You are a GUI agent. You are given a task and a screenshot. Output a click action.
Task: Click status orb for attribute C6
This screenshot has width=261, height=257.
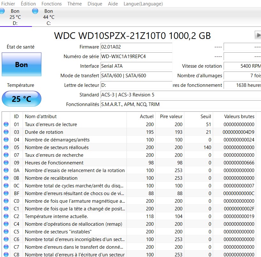pos(6,239)
